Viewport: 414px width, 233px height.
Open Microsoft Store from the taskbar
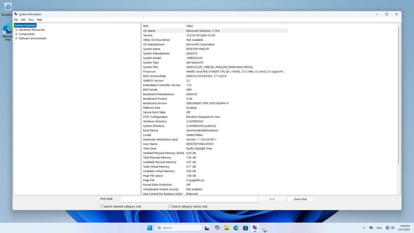pyautogui.click(x=246, y=228)
